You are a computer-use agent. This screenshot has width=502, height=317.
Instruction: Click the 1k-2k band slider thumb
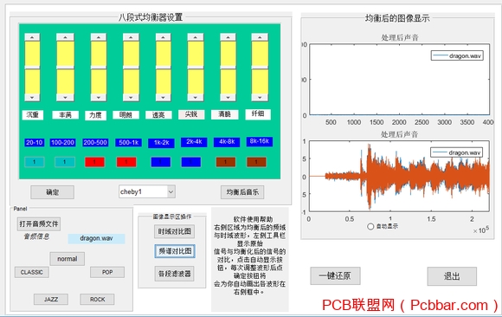(164, 68)
